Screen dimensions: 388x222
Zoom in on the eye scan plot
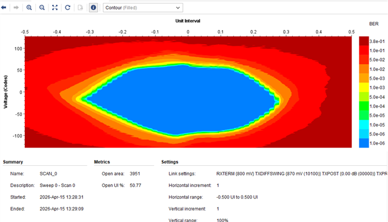(29, 8)
